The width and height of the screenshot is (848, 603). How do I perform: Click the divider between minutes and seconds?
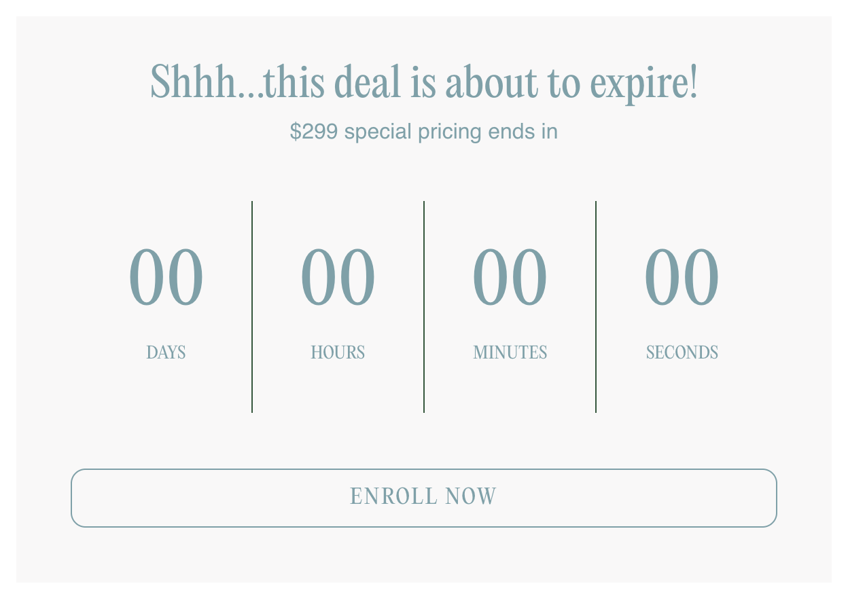(596, 306)
